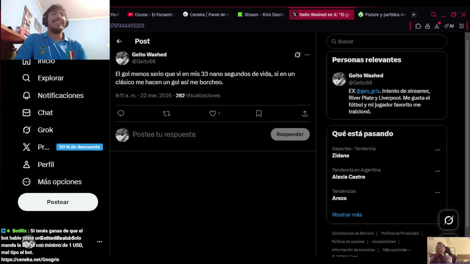The image size is (470, 264).
Task: Open the post's three-dot more menu
Action: (307, 55)
